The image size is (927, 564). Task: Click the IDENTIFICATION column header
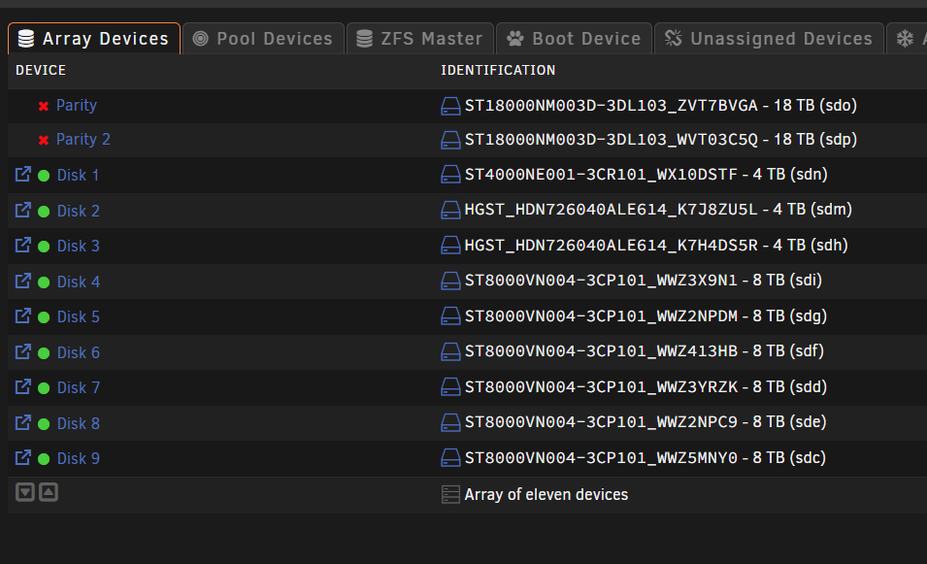coord(498,70)
